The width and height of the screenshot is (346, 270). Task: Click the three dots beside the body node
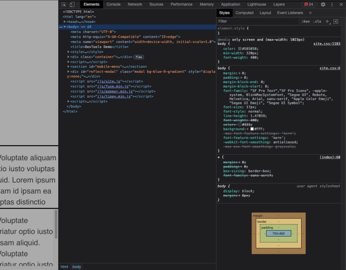click(x=61, y=27)
